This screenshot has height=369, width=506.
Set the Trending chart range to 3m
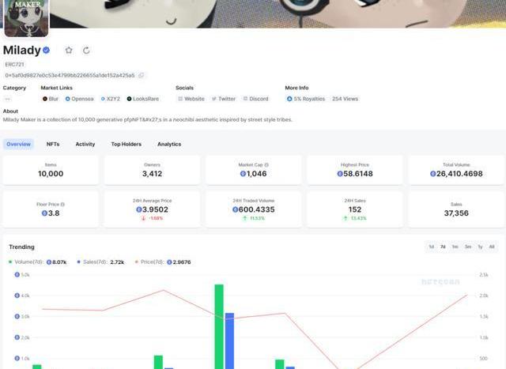[x=468, y=247]
